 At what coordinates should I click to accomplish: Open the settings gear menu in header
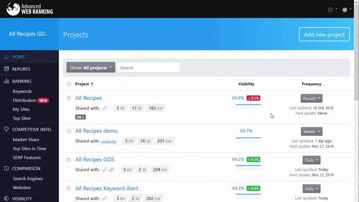(332, 9)
